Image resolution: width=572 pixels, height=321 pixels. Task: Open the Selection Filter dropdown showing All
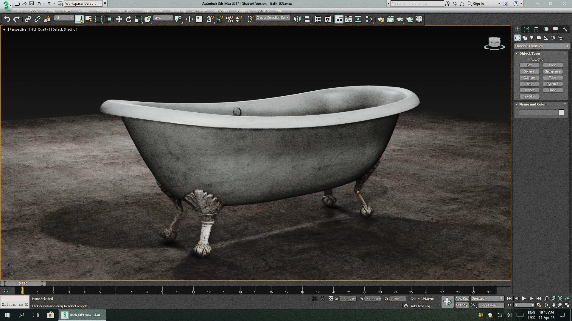(64, 18)
